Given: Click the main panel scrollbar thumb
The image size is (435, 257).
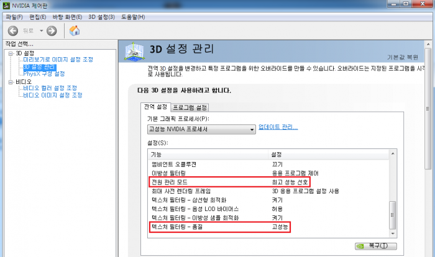Looking at the screenshot, I should pyautogui.click(x=428, y=109).
